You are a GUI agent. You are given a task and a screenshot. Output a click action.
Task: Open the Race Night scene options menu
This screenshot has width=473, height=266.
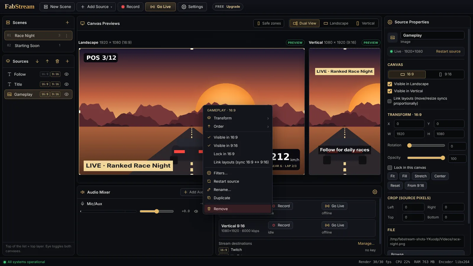pos(67,35)
